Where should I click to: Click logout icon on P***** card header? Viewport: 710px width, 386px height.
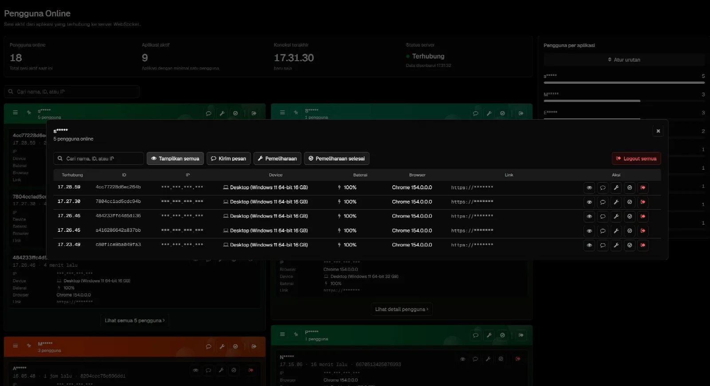click(x=521, y=335)
